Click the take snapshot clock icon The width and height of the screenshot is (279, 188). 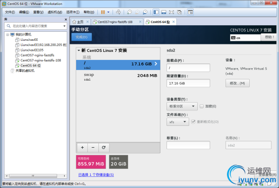129,12
